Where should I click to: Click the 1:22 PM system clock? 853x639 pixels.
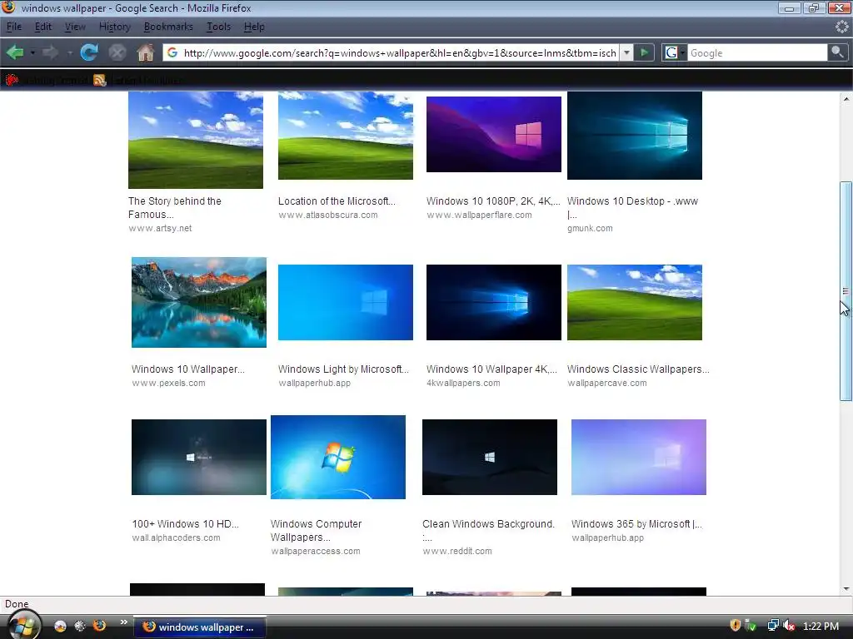coord(821,626)
